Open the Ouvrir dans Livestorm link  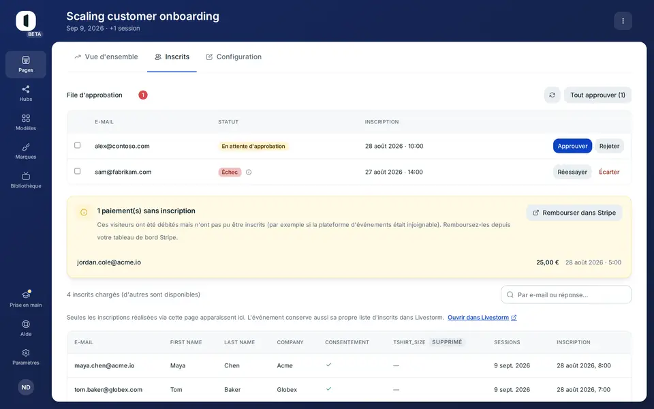click(478, 318)
